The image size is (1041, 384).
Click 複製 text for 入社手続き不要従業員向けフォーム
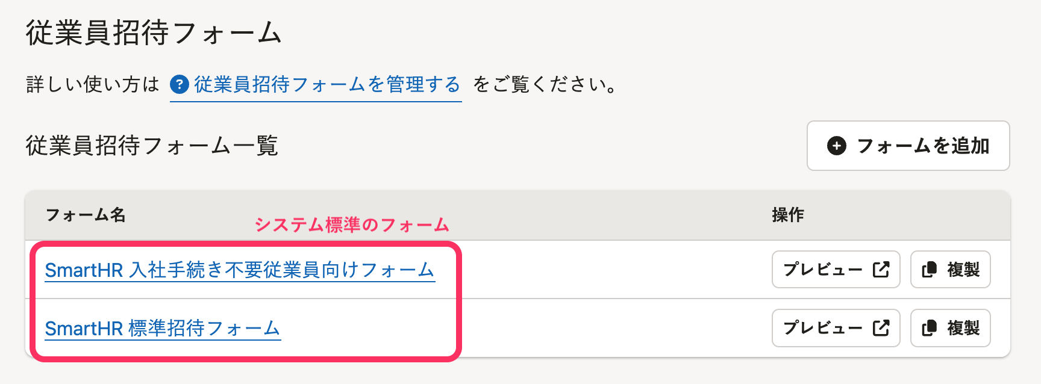[963, 270]
